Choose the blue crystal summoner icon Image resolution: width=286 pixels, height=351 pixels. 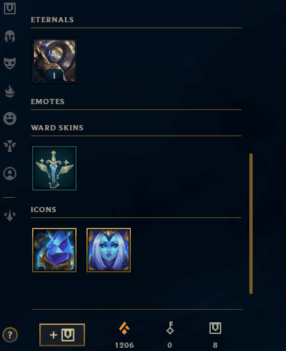tap(54, 250)
